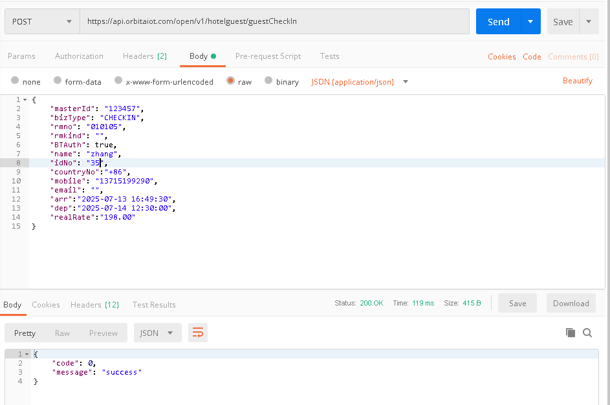Click the search icon in response panel
Screen dimensions: 610x405
tap(587, 333)
